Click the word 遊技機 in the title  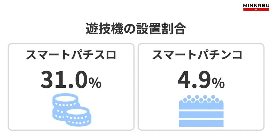pyautogui.click(x=102, y=29)
